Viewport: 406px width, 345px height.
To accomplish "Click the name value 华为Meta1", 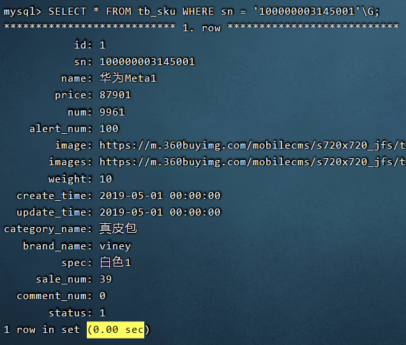I will point(128,78).
